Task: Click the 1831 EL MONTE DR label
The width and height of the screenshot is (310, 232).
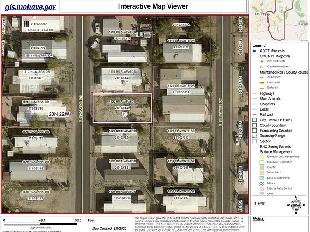Action: [x=181, y=161]
